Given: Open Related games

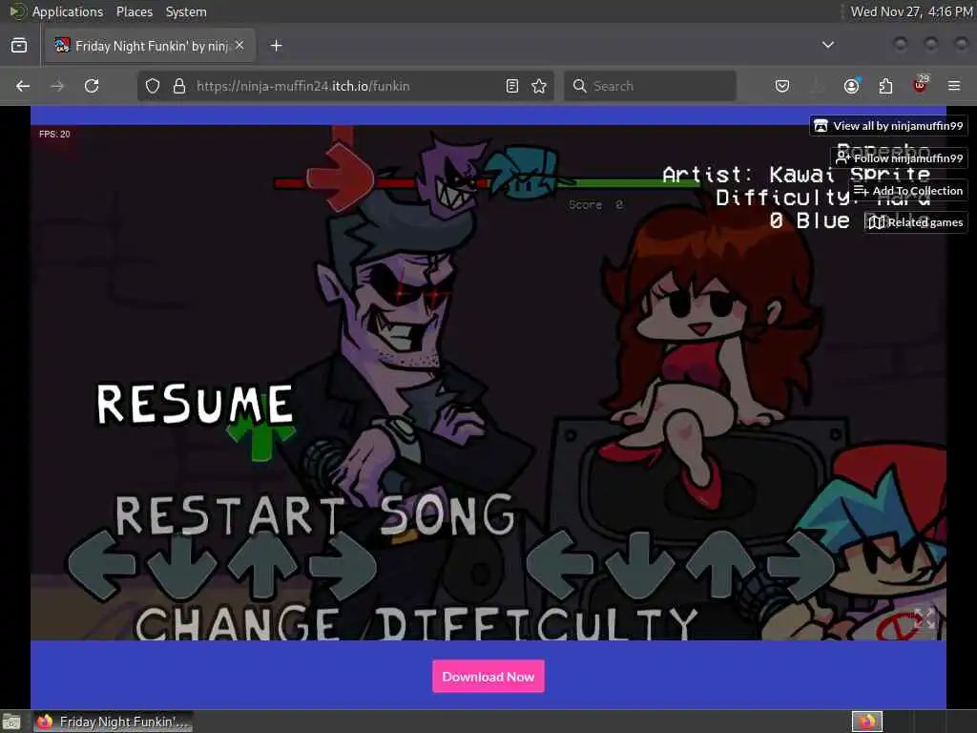Looking at the screenshot, I should click(916, 222).
